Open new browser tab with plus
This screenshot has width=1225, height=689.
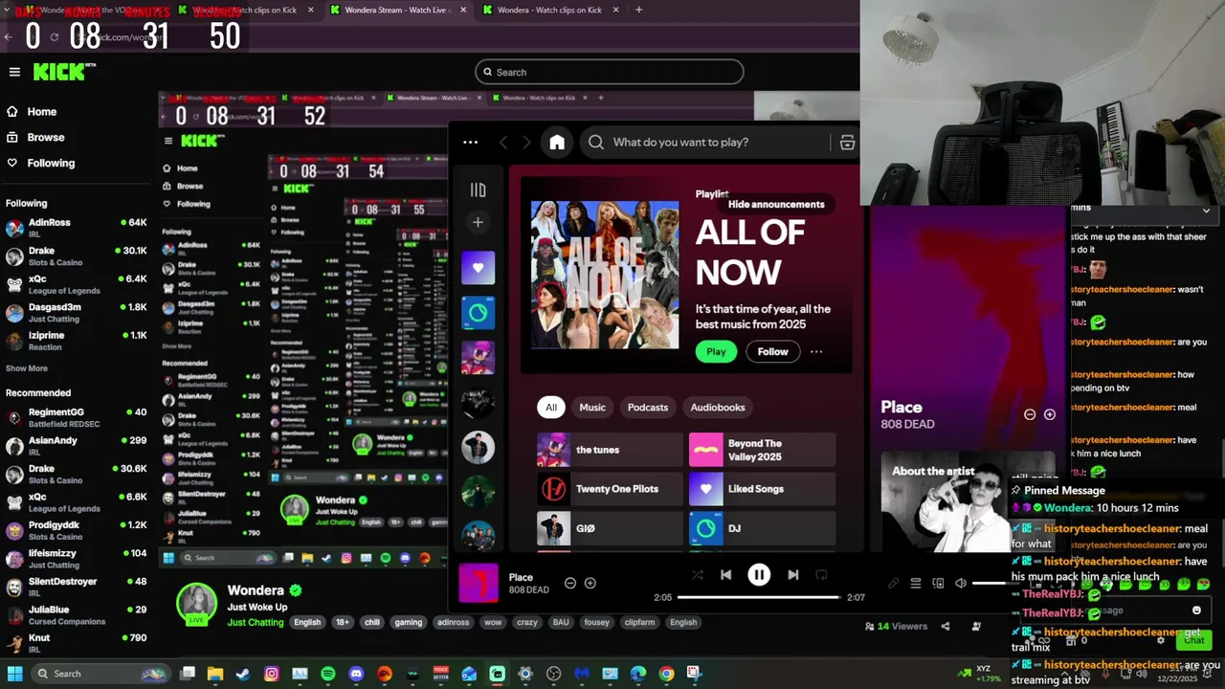pos(638,10)
